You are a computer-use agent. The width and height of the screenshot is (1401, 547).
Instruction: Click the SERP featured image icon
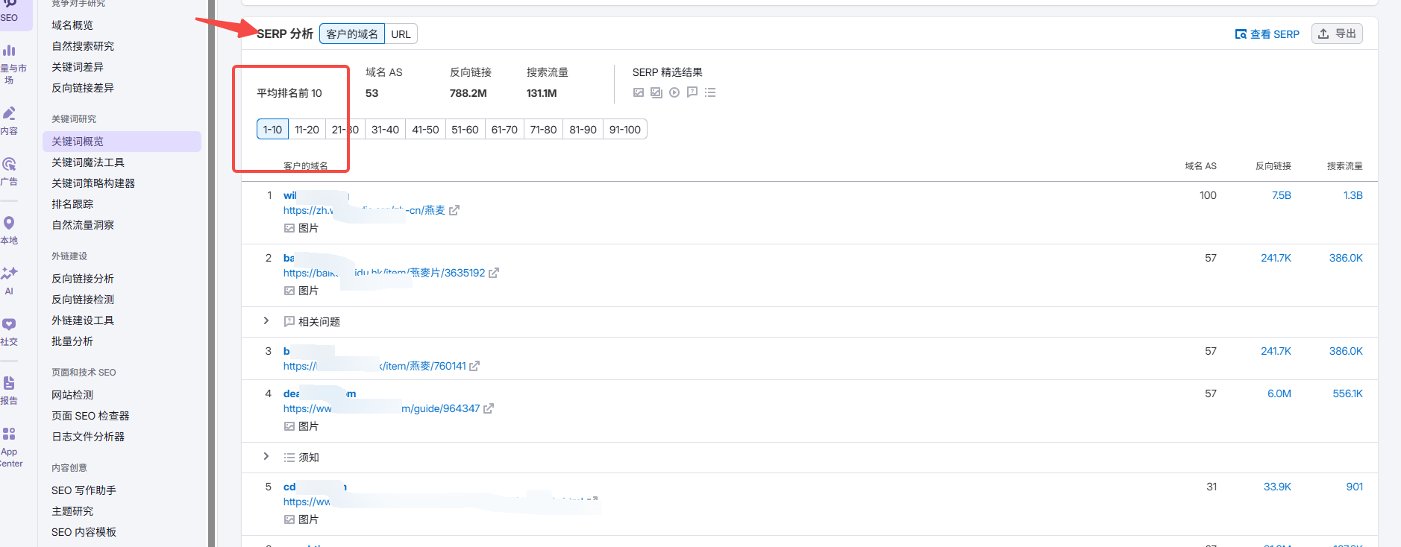639,92
